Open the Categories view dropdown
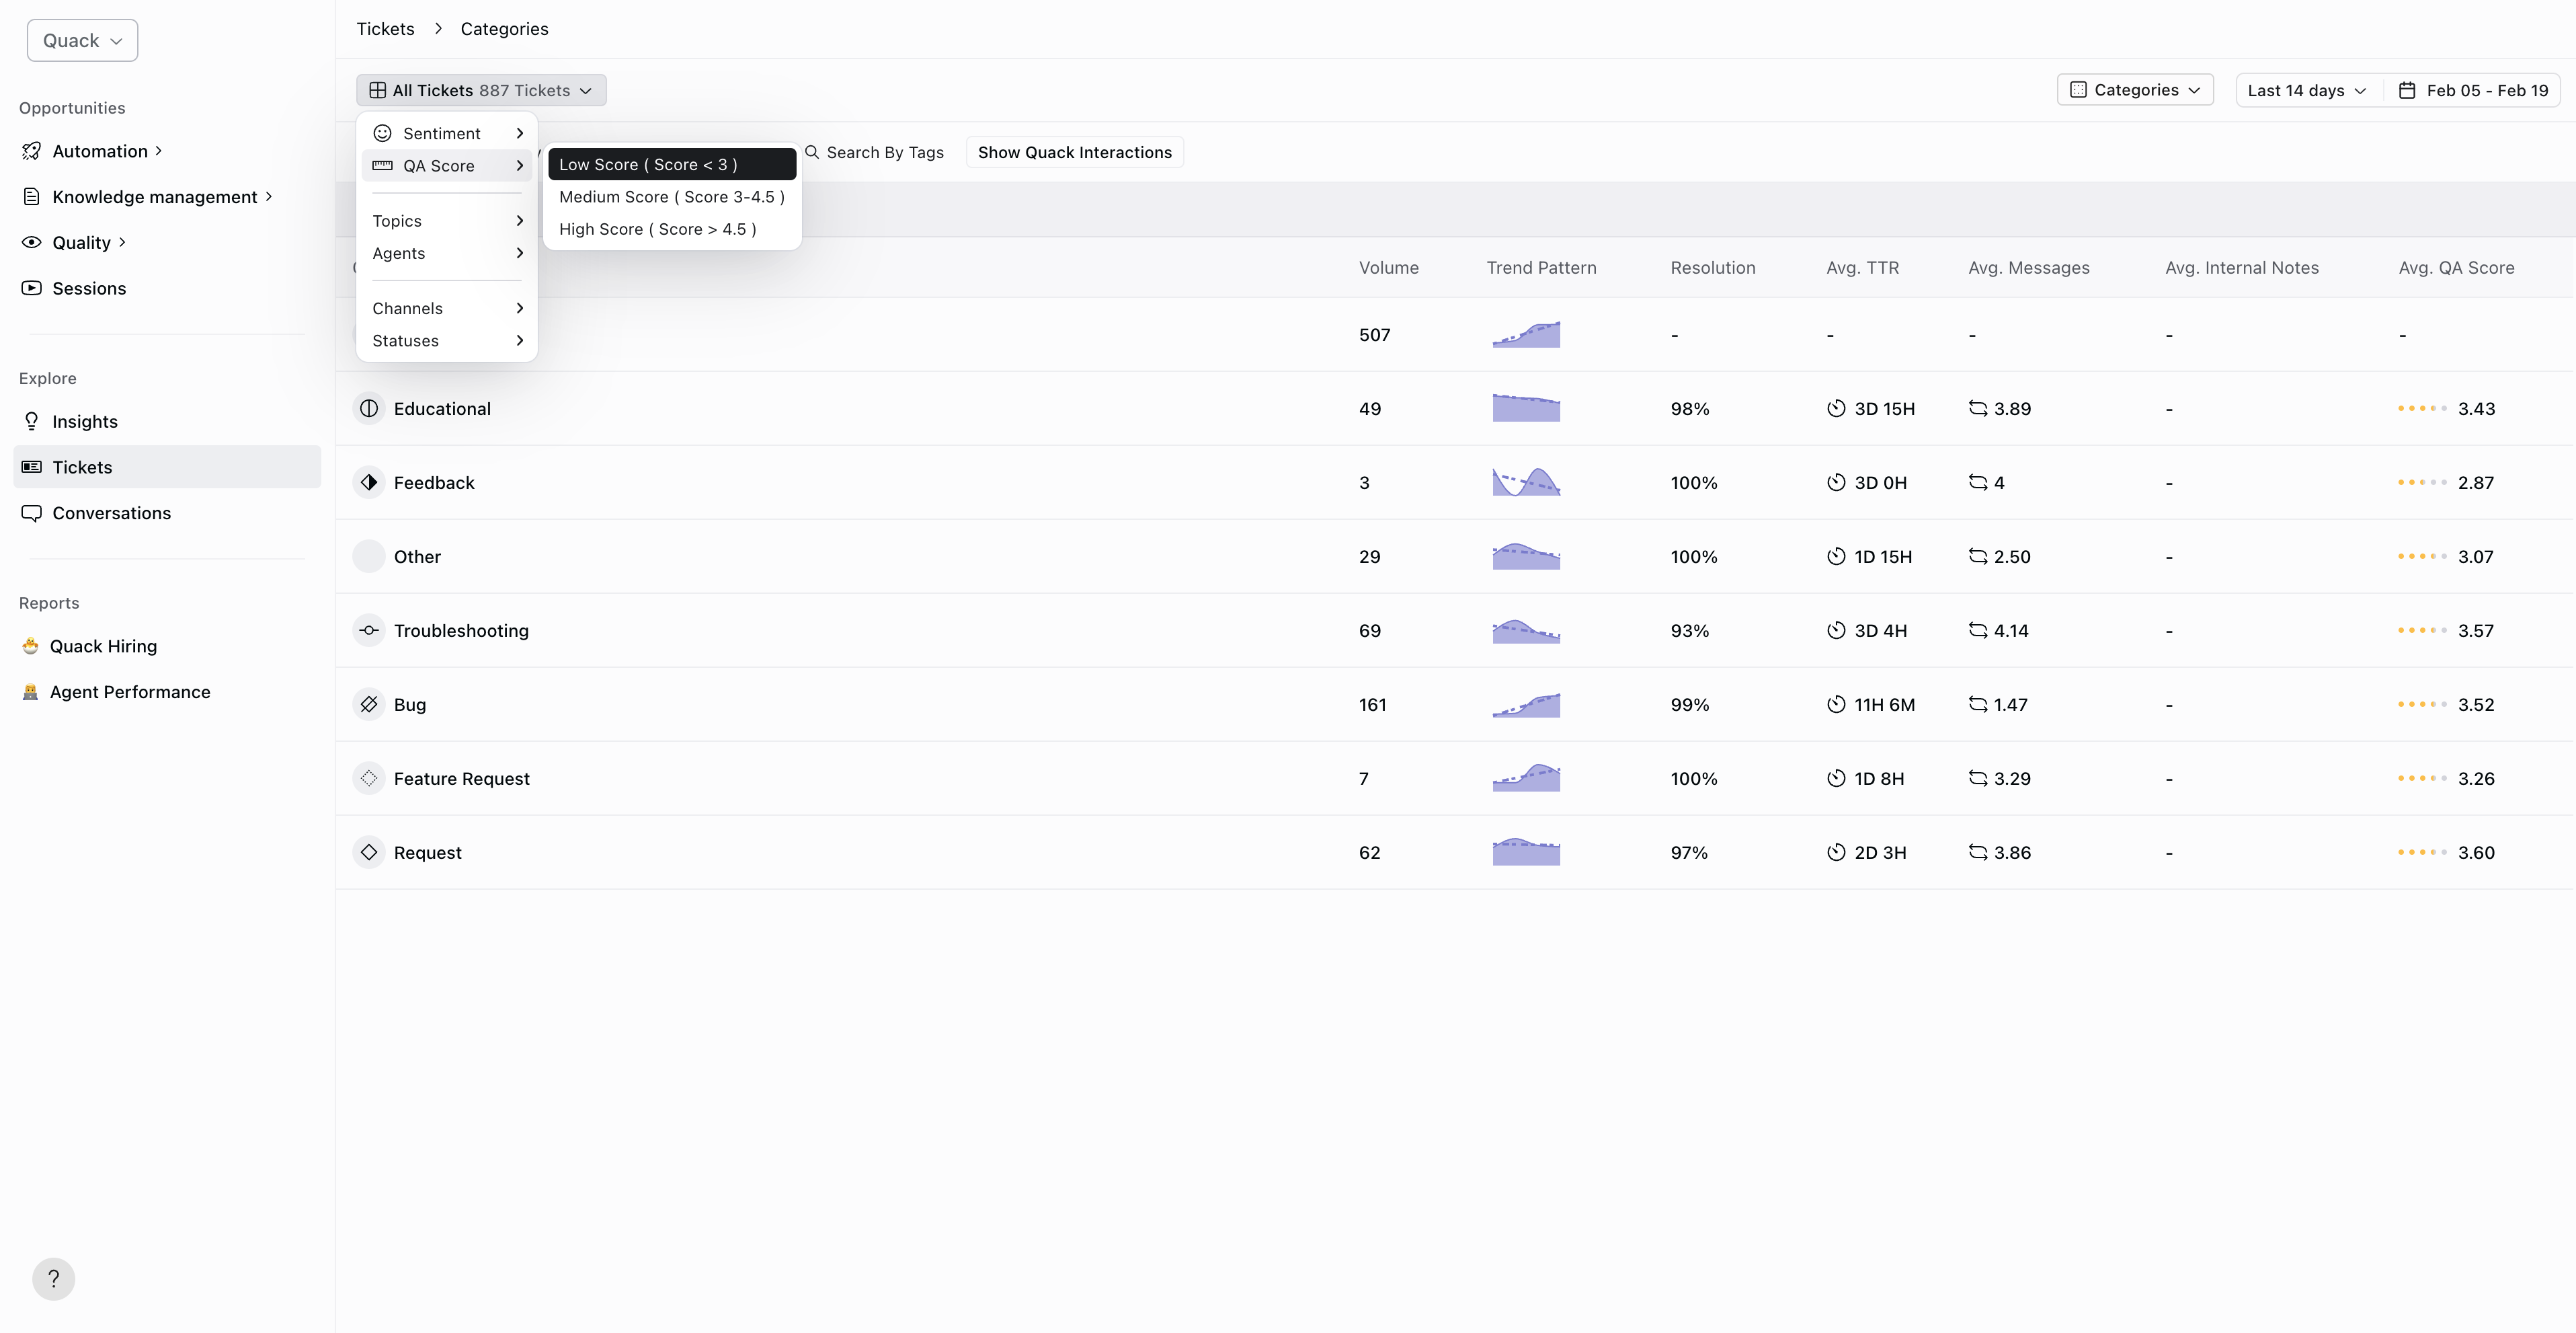 pos(2134,90)
